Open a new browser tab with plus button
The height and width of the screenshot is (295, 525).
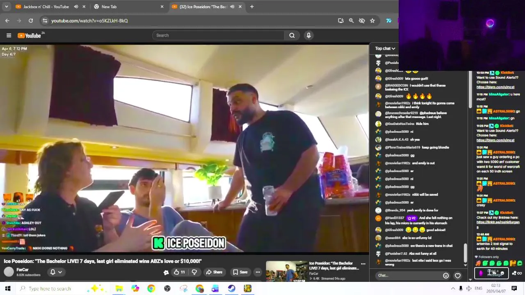point(252,7)
